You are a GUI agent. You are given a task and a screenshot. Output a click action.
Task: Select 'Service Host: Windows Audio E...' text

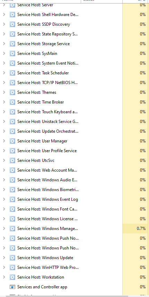pyautogui.click(x=47, y=180)
